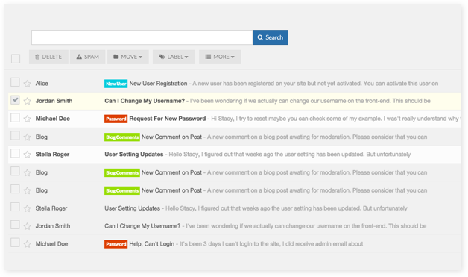This screenshot has width=468, height=277.
Task: Open Request For New Password email subject
Action: tap(168, 119)
